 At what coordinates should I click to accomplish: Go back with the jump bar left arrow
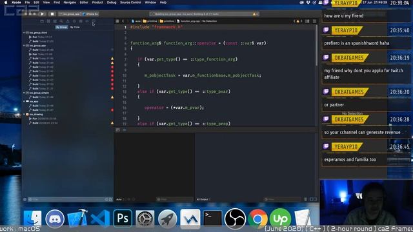point(123,21)
